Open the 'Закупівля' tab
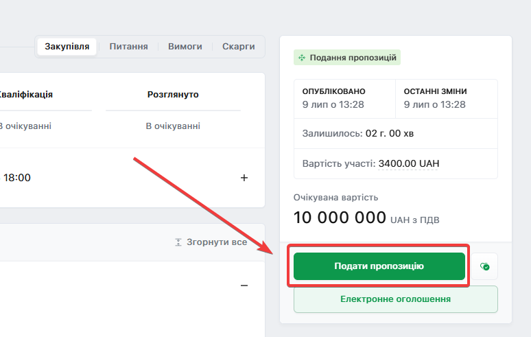The image size is (531, 337). point(67,47)
